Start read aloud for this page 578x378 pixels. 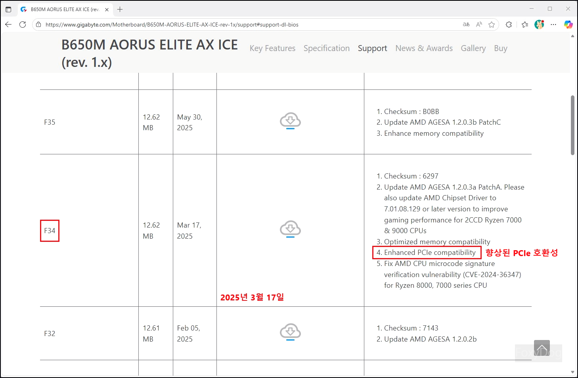point(479,25)
